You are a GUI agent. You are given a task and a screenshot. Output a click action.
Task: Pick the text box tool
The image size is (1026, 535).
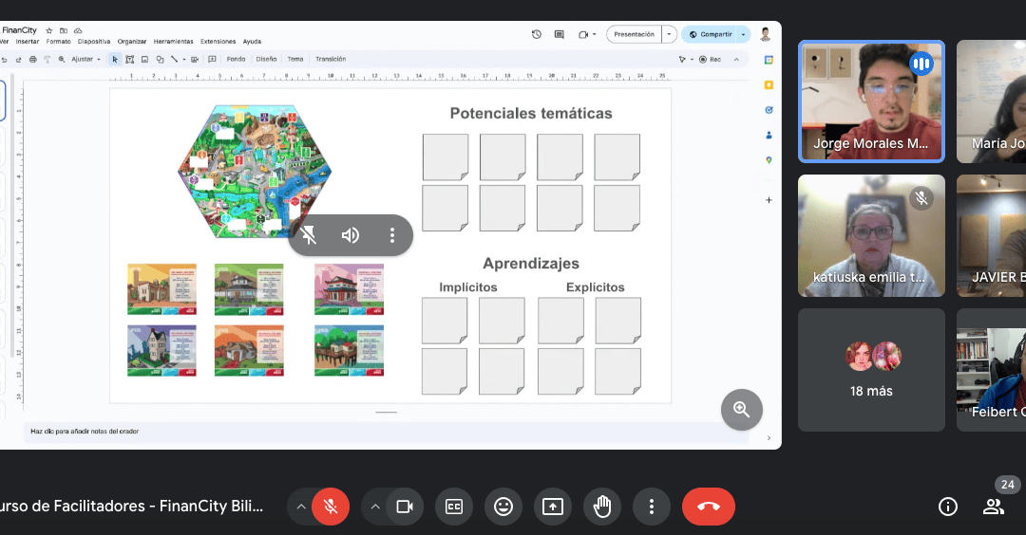click(129, 60)
